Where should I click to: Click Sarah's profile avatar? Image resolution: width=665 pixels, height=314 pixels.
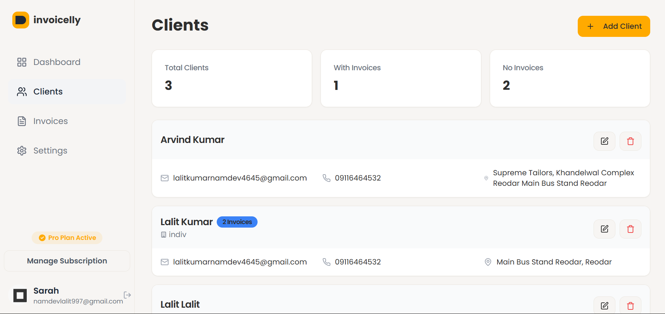pos(20,295)
